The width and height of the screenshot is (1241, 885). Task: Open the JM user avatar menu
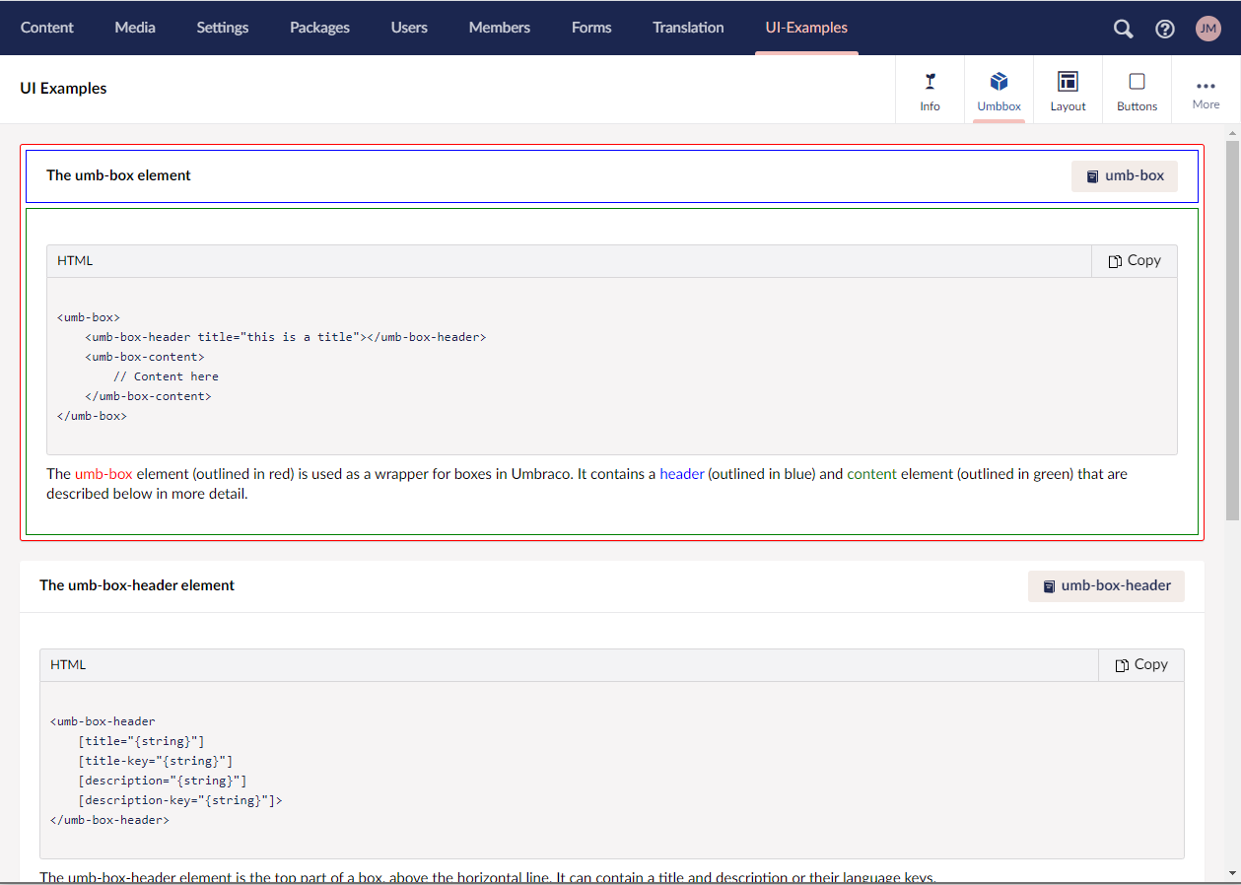(1207, 29)
